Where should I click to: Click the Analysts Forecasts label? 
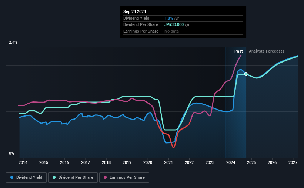coord(266,51)
